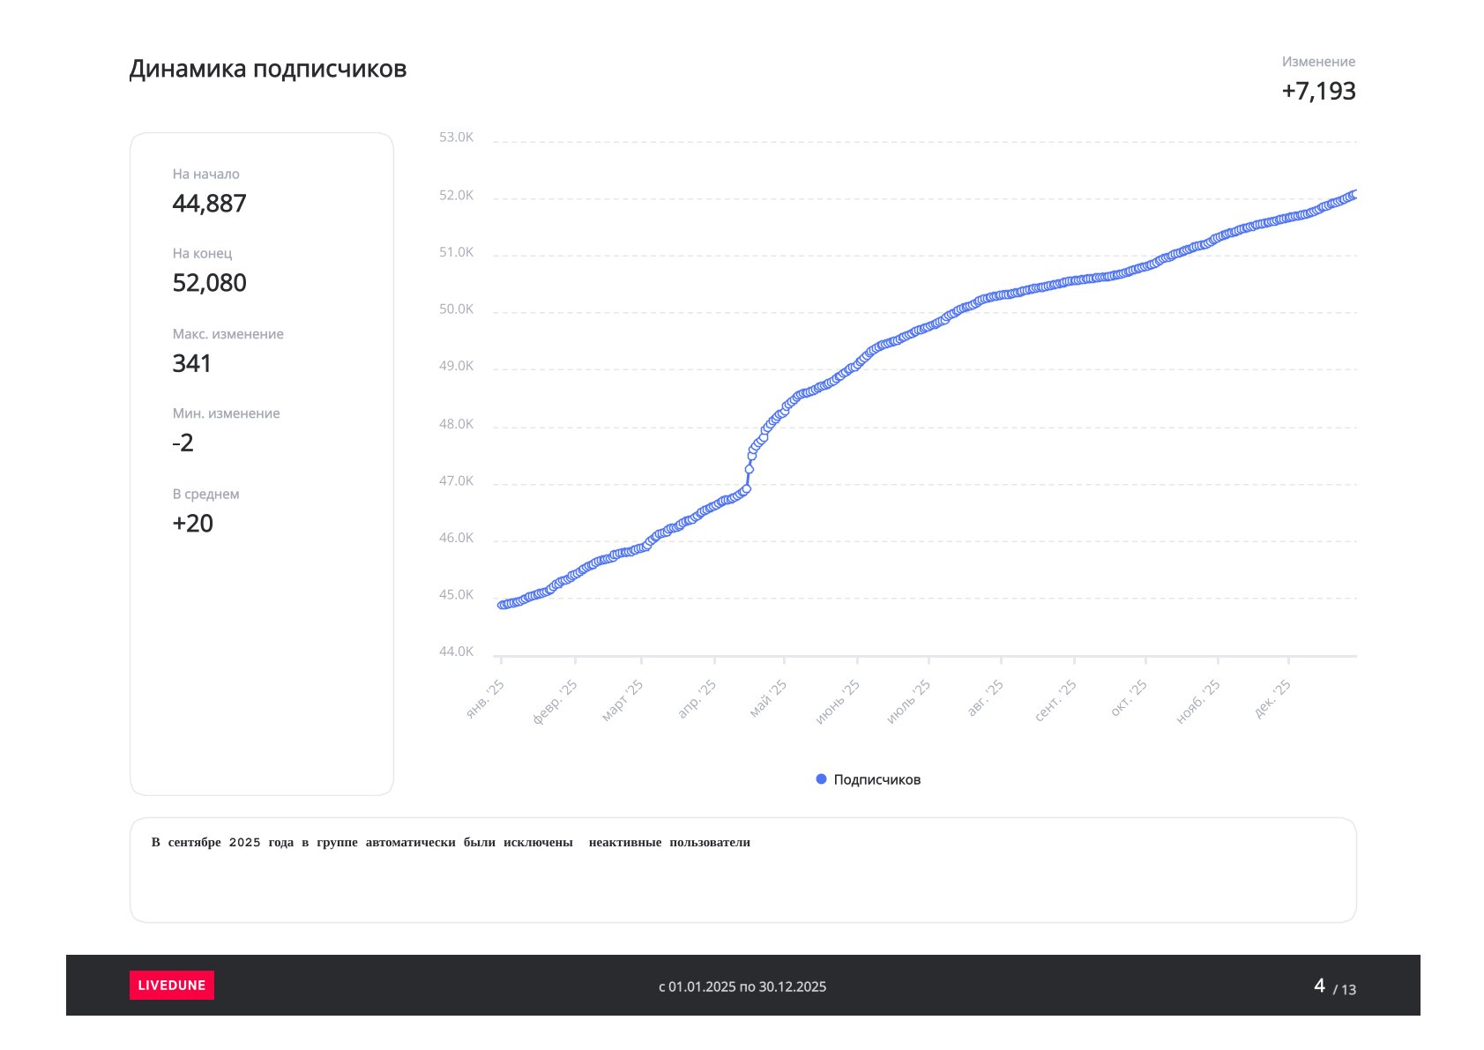
Task: Click the LIVEDUNE logo in the footer
Action: point(172,985)
